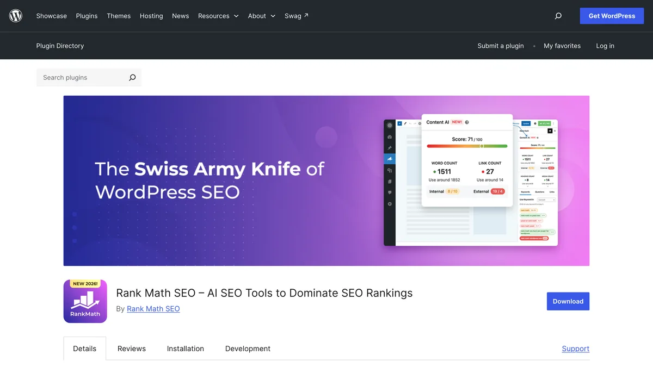Submit plugin search with magnifier icon
This screenshot has height=367, width=653.
click(132, 78)
